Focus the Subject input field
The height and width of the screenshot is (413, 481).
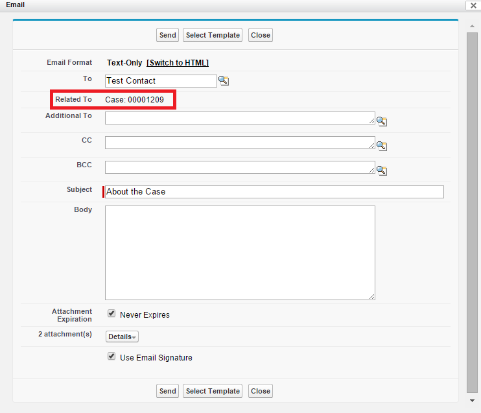coord(274,192)
